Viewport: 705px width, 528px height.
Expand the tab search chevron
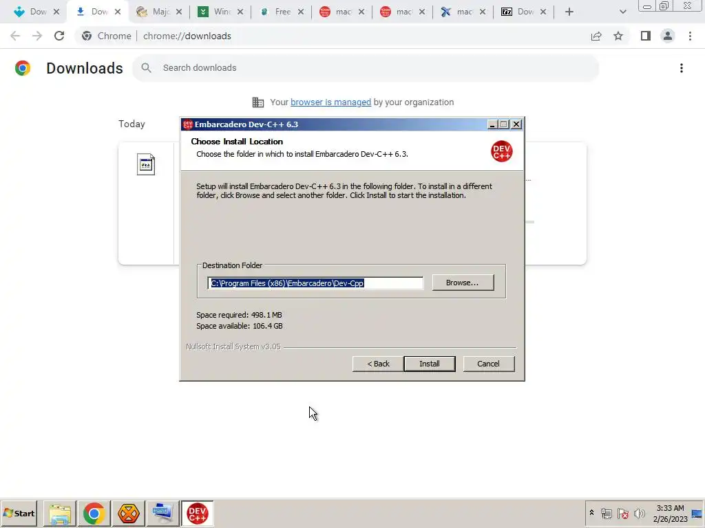(622, 12)
